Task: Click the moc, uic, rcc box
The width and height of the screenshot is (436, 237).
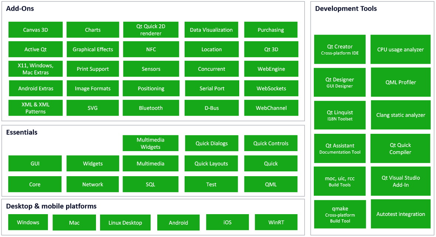Action: (340, 181)
